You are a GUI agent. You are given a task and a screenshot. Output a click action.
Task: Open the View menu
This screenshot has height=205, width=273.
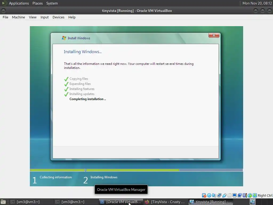click(x=33, y=17)
